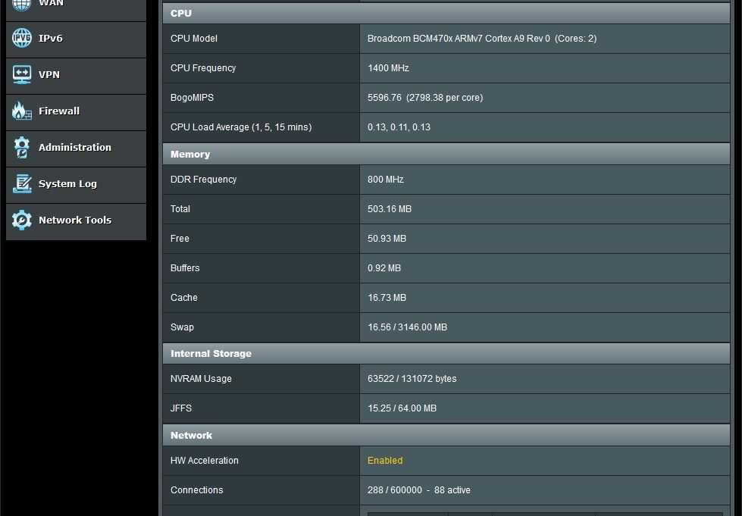742x516 pixels.
Task: Click the BogoMIPS label
Action: [x=192, y=98]
